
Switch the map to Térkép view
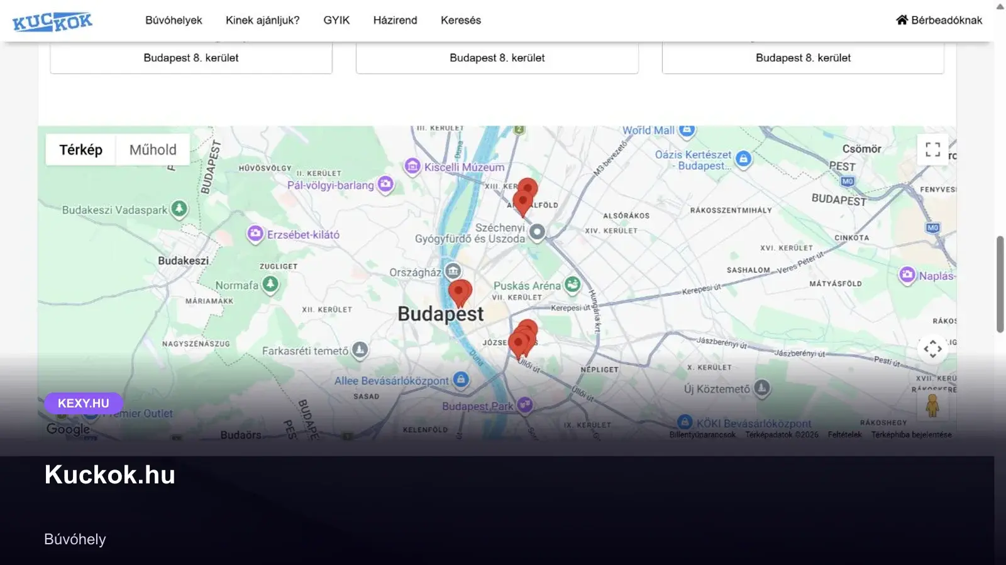click(x=80, y=149)
